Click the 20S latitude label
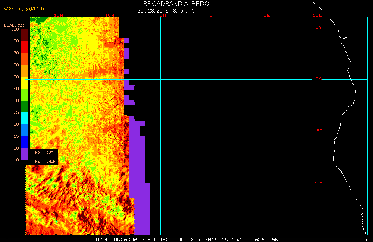 [318, 182]
